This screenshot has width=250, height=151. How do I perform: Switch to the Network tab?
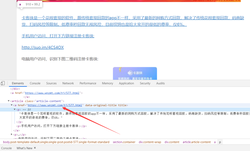[x=68, y=83]
